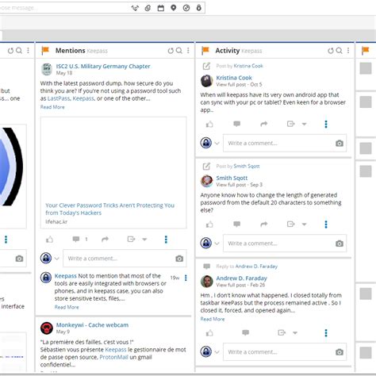Expand assign dropdown on ISC2 Germany Chapter post
Screen dimensions: 376x376
pyautogui.click(x=144, y=240)
